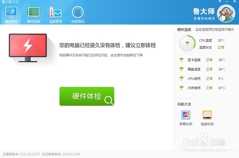This screenshot has height=158, width=239.
Task: Select the 内存使用 label
Action: click(x=194, y=88)
